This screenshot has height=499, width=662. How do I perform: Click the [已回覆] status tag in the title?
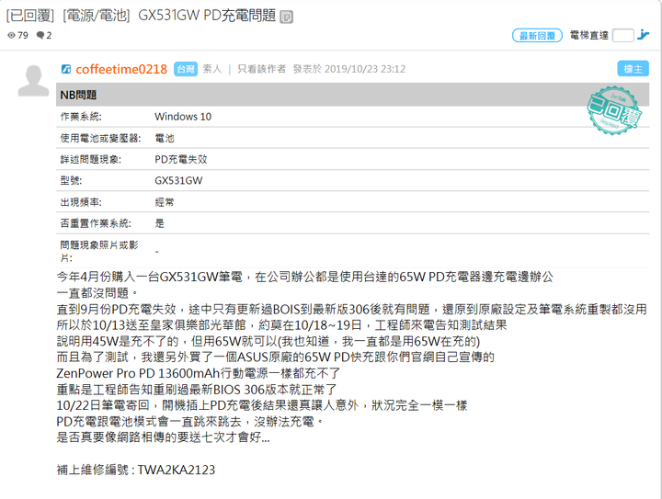(x=30, y=16)
